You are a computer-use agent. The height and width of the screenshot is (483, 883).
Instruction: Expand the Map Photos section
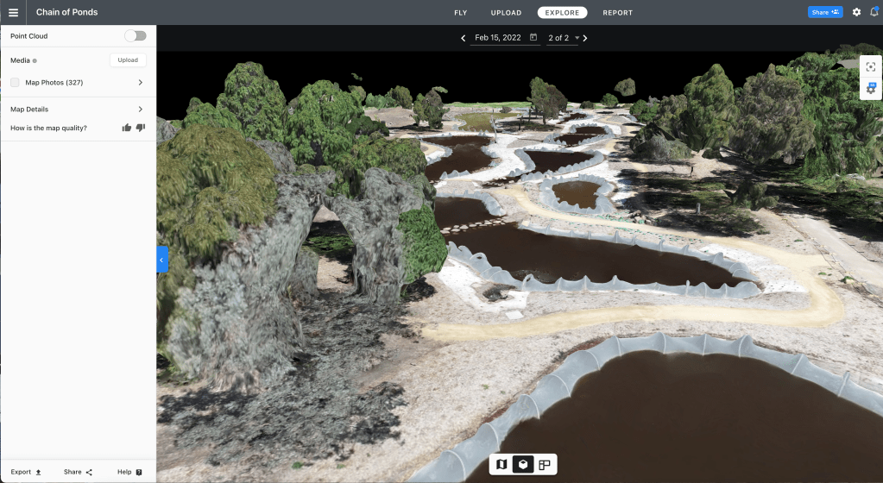click(x=140, y=82)
